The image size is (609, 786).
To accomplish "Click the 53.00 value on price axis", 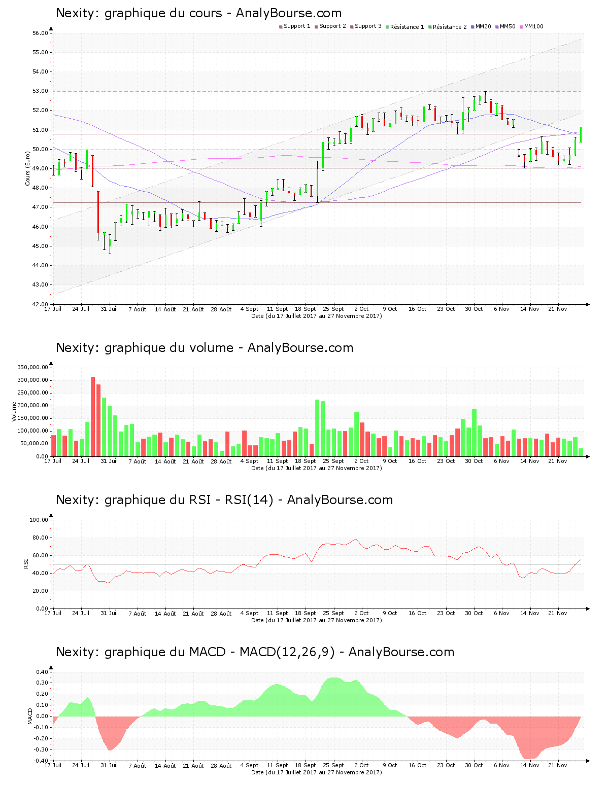I will 40,91.
